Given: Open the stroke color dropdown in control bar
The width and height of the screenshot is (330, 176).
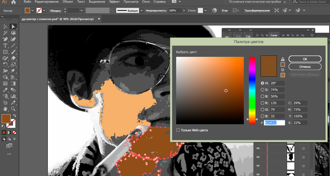Looking at the screenshot, I should (45, 10).
